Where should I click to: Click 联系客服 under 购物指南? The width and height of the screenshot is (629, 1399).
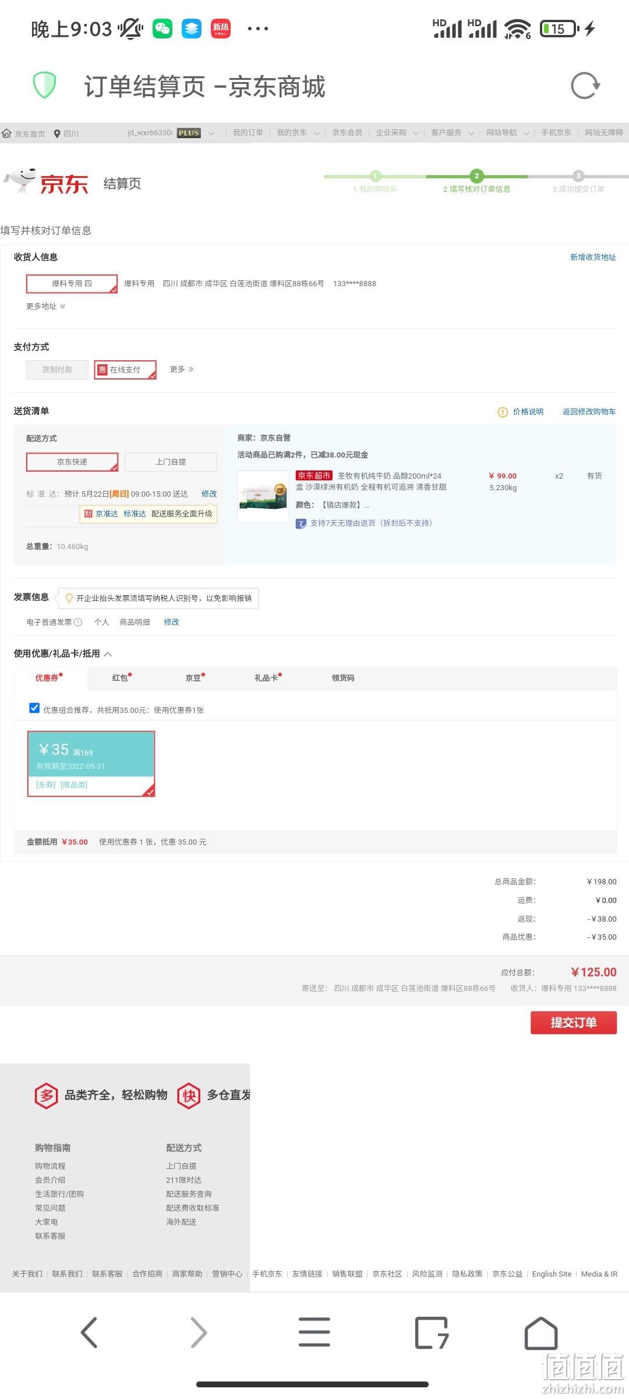[50, 1236]
